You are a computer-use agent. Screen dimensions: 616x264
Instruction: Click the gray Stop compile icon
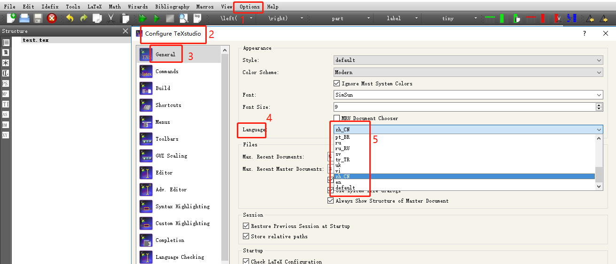170,18
